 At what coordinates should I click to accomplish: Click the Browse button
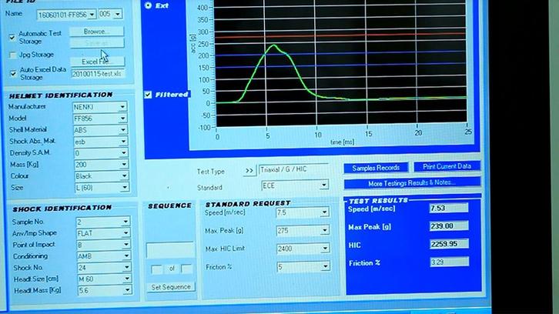point(96,32)
